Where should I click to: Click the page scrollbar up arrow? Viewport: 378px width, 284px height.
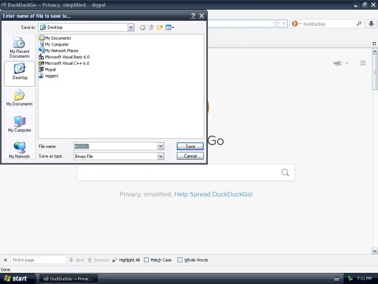[375, 51]
